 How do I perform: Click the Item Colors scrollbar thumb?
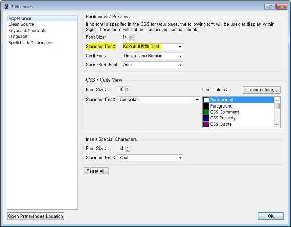pos(277,106)
